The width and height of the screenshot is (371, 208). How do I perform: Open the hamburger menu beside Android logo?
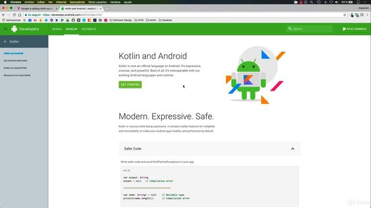tap(6, 29)
